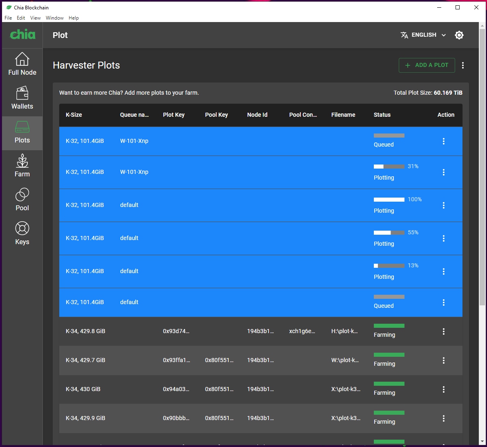Click the ADD A PLOT button
487x447 pixels.
click(x=427, y=65)
